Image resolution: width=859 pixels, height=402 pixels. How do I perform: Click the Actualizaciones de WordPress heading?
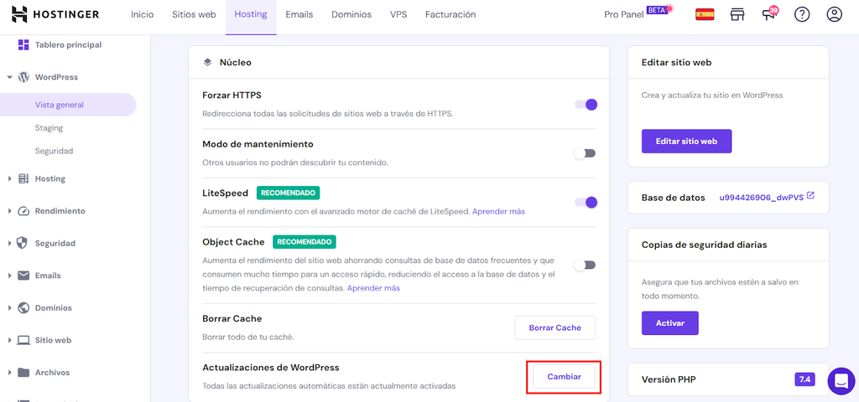pos(271,367)
